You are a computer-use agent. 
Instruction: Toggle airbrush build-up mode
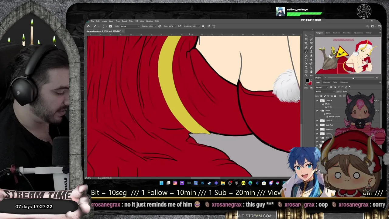point(179,26)
